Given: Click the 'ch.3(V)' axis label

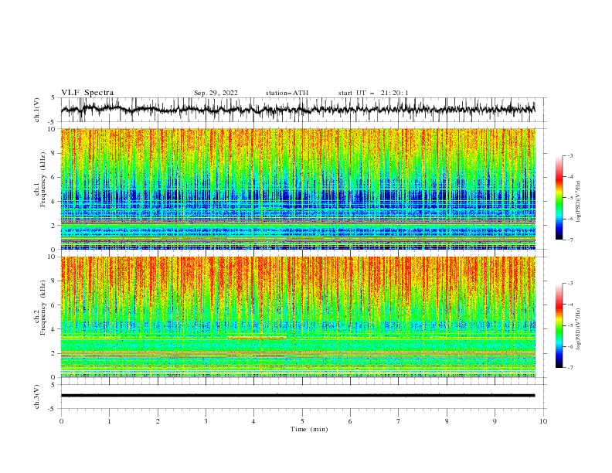Looking at the screenshot, I should 37,396.
